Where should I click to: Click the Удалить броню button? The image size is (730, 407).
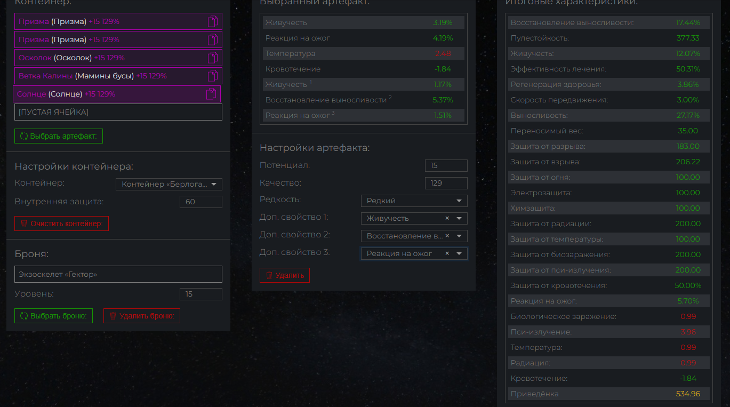(x=142, y=316)
